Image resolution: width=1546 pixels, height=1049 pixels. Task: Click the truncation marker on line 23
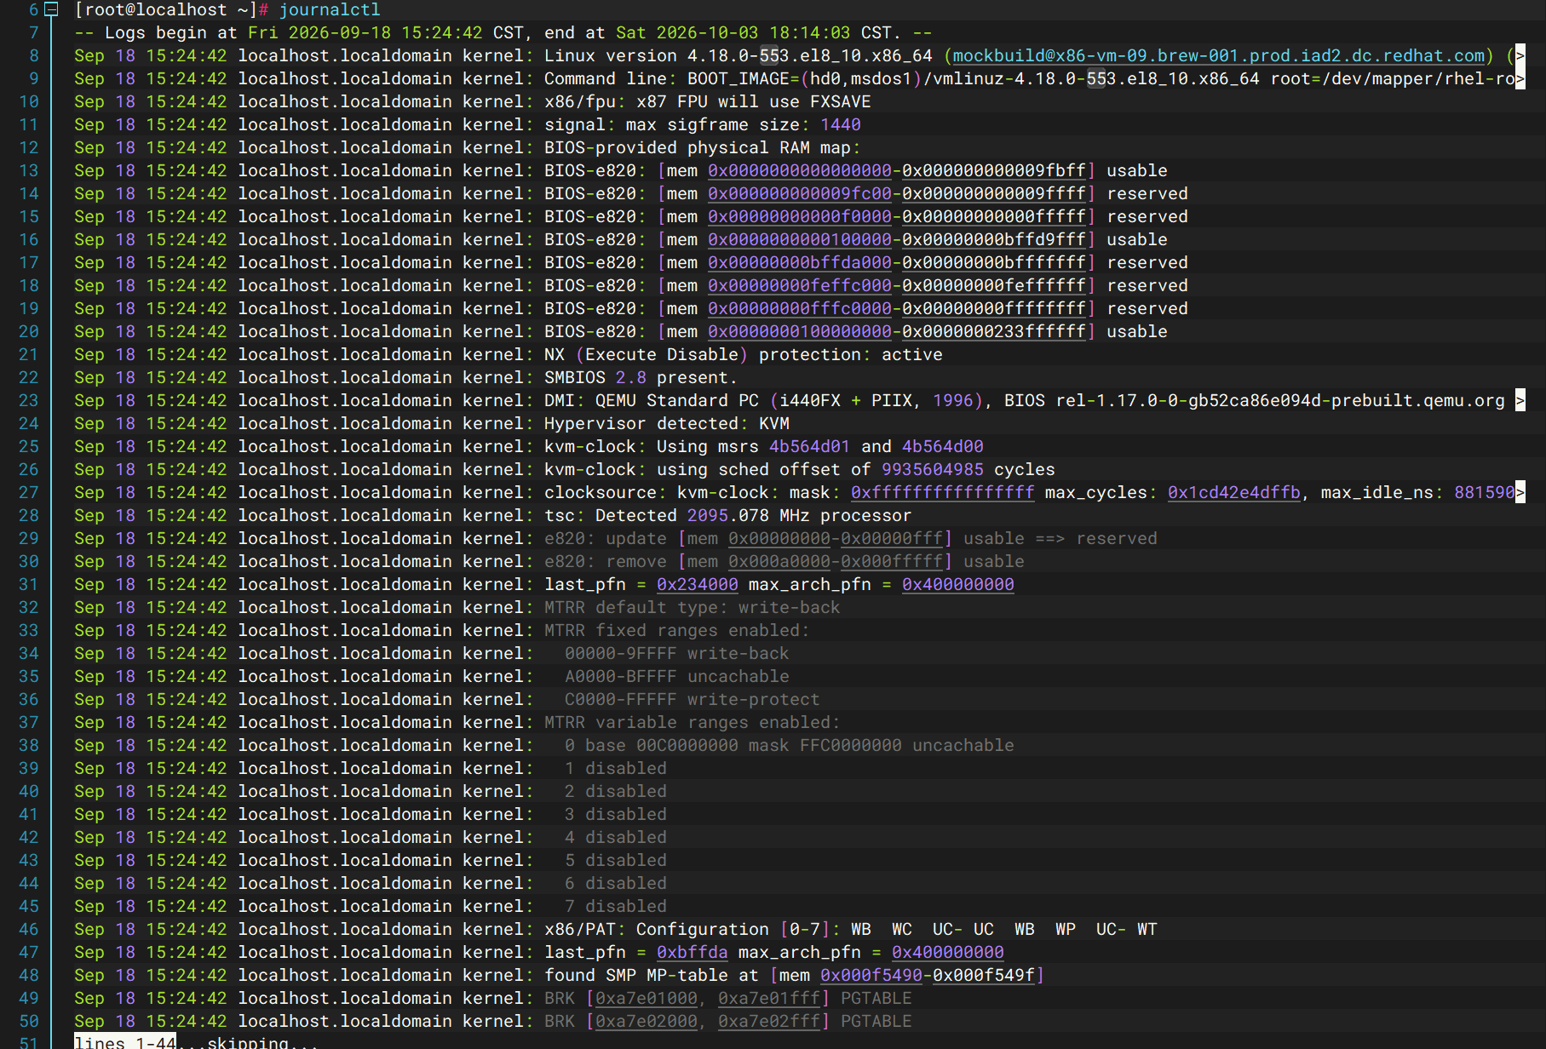tap(1520, 400)
